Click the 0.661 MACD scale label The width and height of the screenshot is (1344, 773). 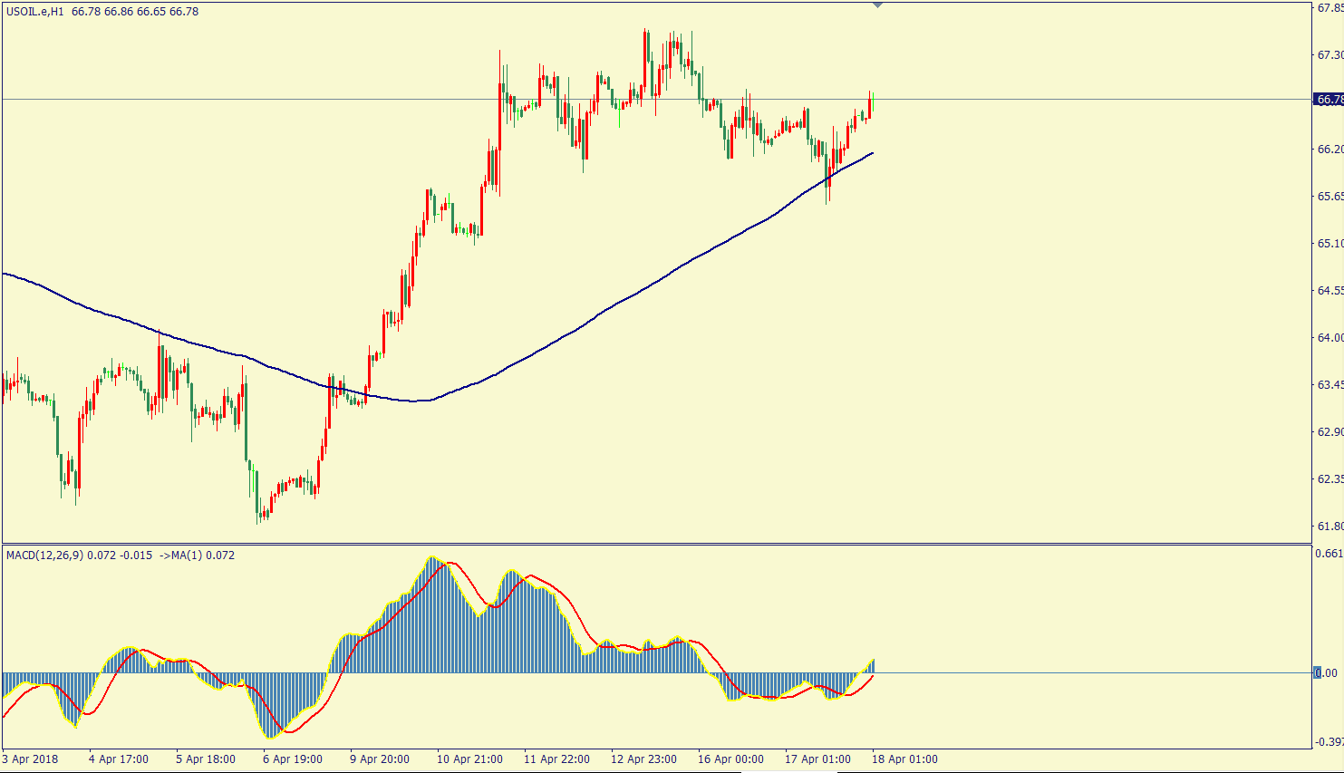[1329, 554]
